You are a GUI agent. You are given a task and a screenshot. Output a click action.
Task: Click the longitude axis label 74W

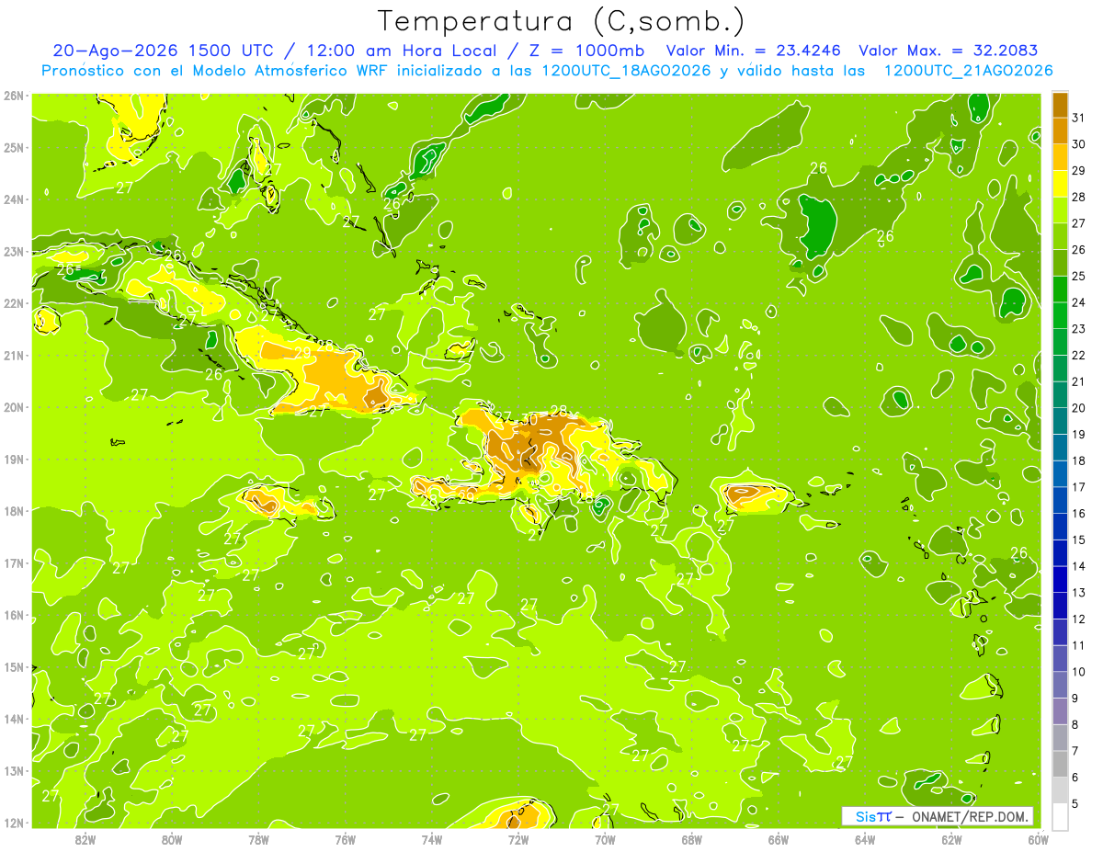[x=432, y=839]
